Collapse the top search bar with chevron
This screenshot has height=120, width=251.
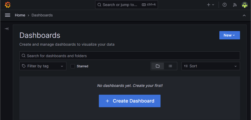tap(244, 15)
